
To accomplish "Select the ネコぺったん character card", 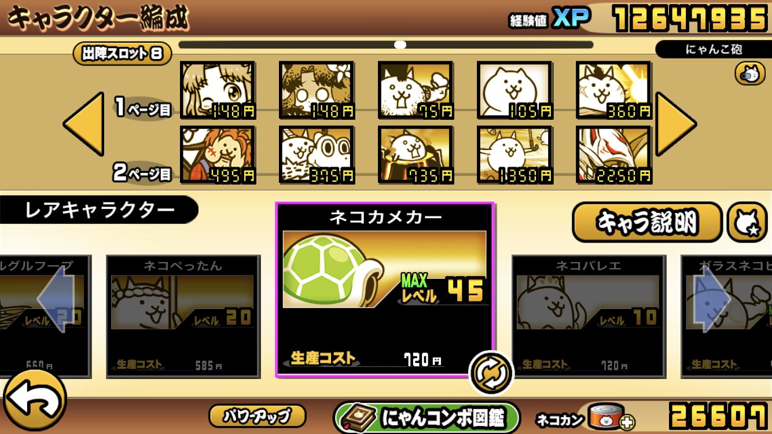I will (x=183, y=317).
